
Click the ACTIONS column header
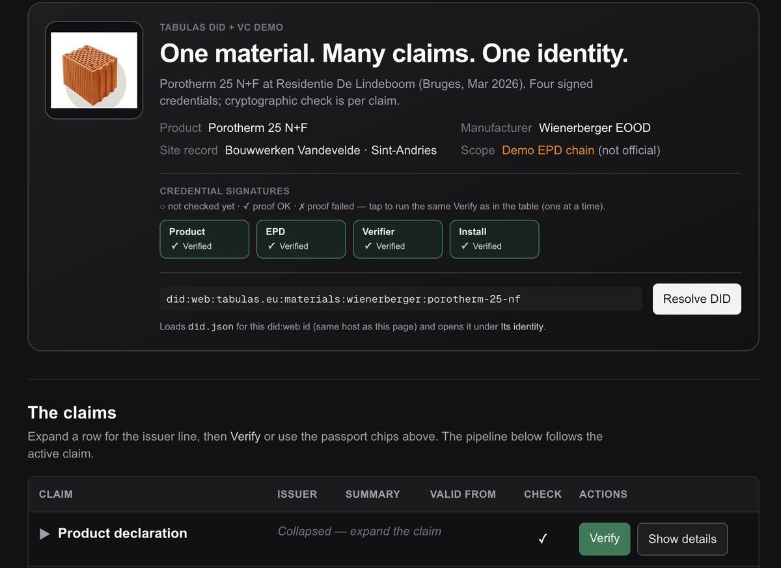(x=603, y=494)
